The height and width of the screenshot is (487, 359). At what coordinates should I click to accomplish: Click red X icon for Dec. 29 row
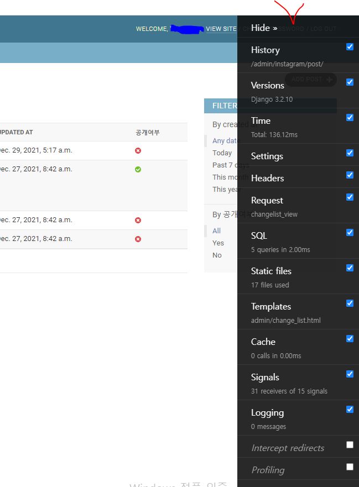138,151
